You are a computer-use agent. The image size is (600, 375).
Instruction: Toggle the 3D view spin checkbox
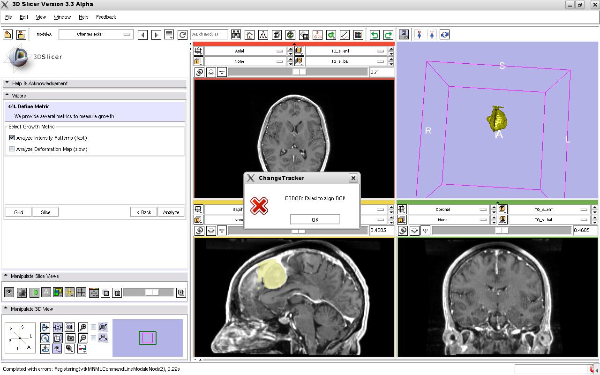click(x=93, y=327)
